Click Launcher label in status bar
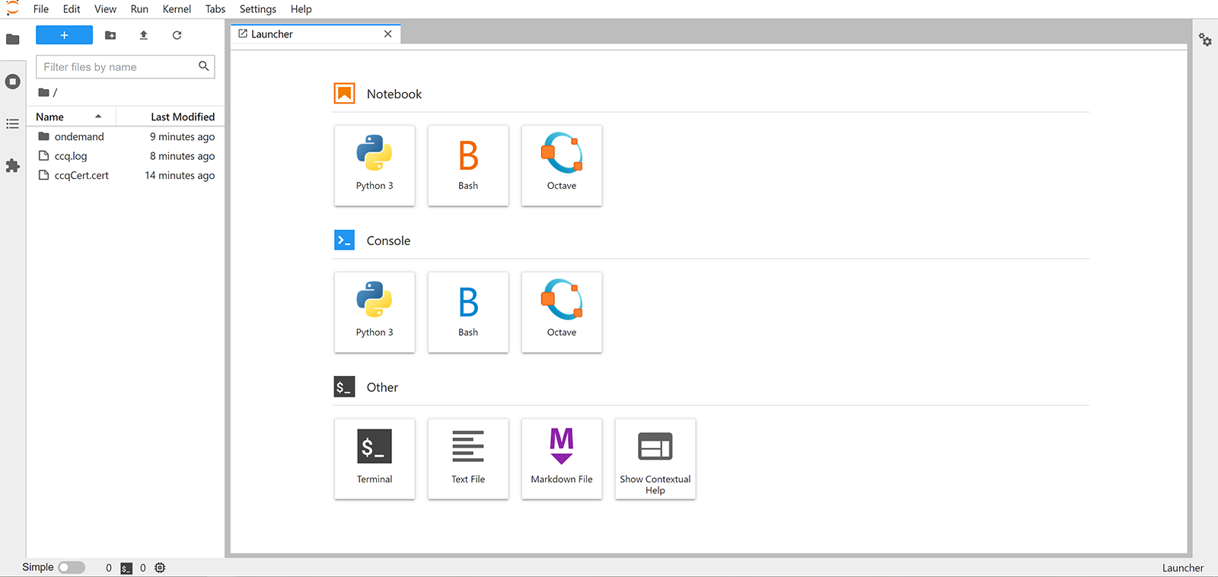The image size is (1218, 577). tap(1183, 568)
